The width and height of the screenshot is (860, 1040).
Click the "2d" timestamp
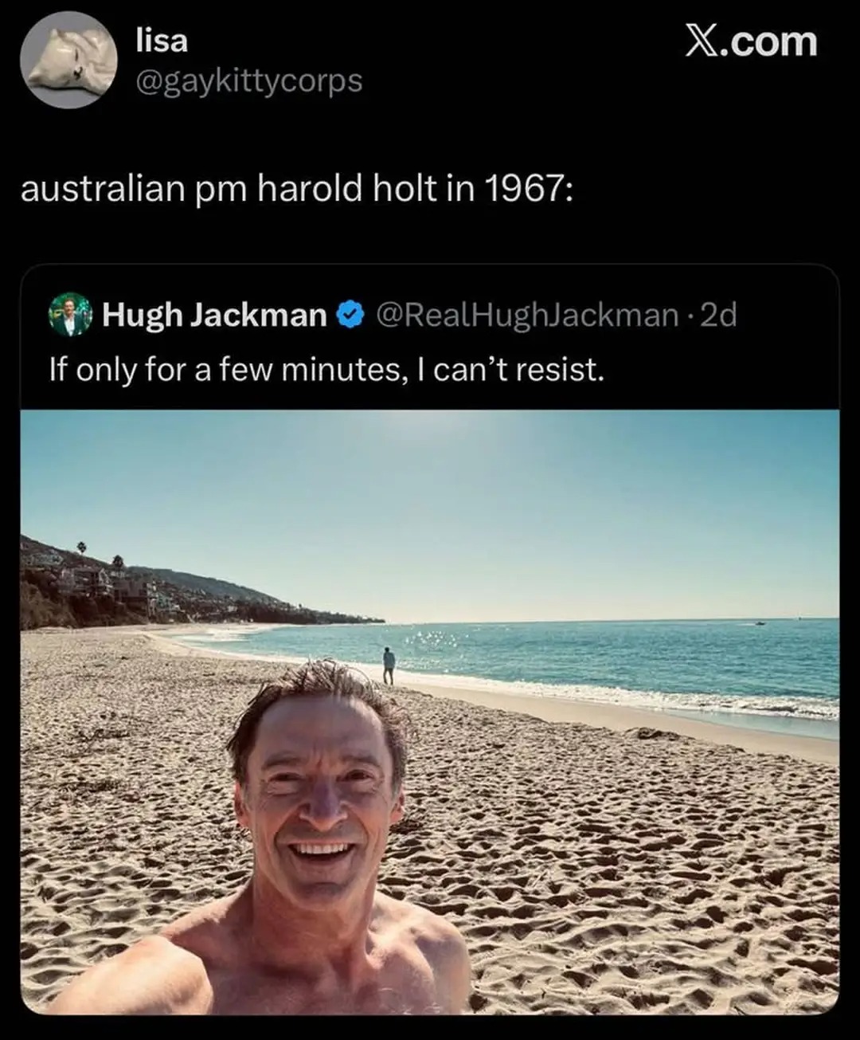pyautogui.click(x=721, y=315)
